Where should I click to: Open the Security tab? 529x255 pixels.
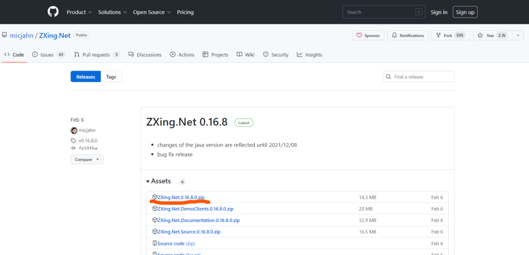point(276,55)
